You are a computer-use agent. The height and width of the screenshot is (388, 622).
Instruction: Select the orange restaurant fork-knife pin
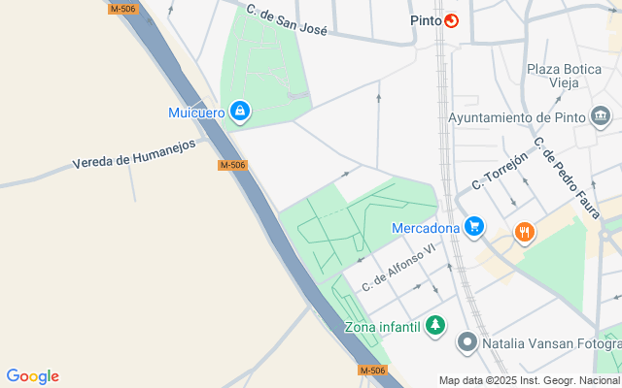525,233
